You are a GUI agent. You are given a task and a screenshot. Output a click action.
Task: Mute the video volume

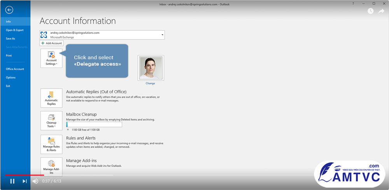pyautogui.click(x=35, y=181)
